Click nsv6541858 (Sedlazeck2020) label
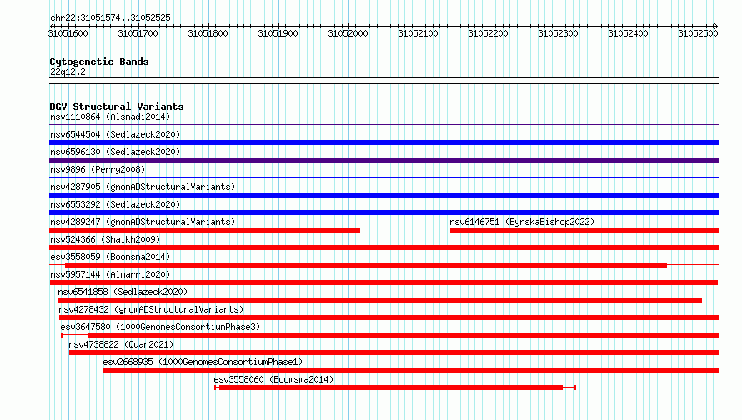This screenshot has width=742, height=420. click(x=123, y=292)
